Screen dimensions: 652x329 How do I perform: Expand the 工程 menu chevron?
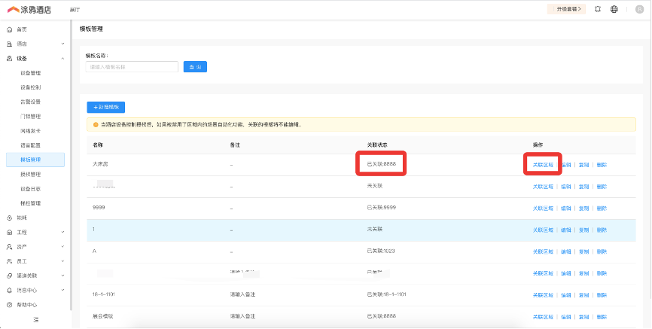[x=62, y=232]
